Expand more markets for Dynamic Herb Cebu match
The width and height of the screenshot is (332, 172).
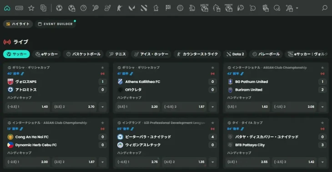(x=103, y=162)
